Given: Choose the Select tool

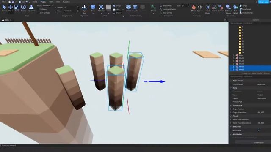Looking at the screenshot, I should pyautogui.click(x=4, y=8).
